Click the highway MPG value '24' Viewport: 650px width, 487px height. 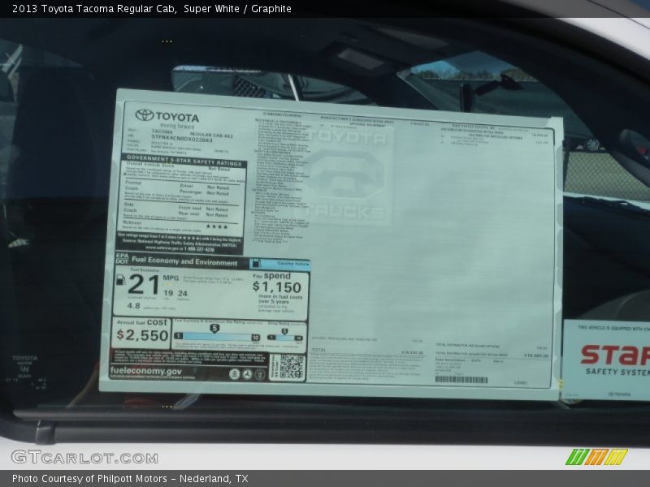[x=182, y=293]
